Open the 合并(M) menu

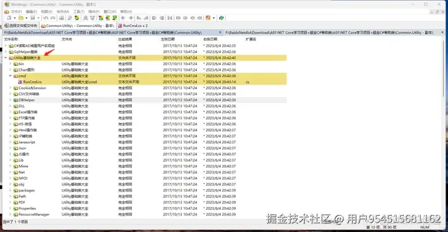63,12
